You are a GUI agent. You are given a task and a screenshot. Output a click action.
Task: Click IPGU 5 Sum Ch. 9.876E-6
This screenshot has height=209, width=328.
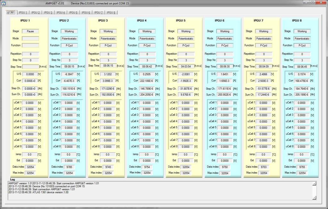(185, 95)
